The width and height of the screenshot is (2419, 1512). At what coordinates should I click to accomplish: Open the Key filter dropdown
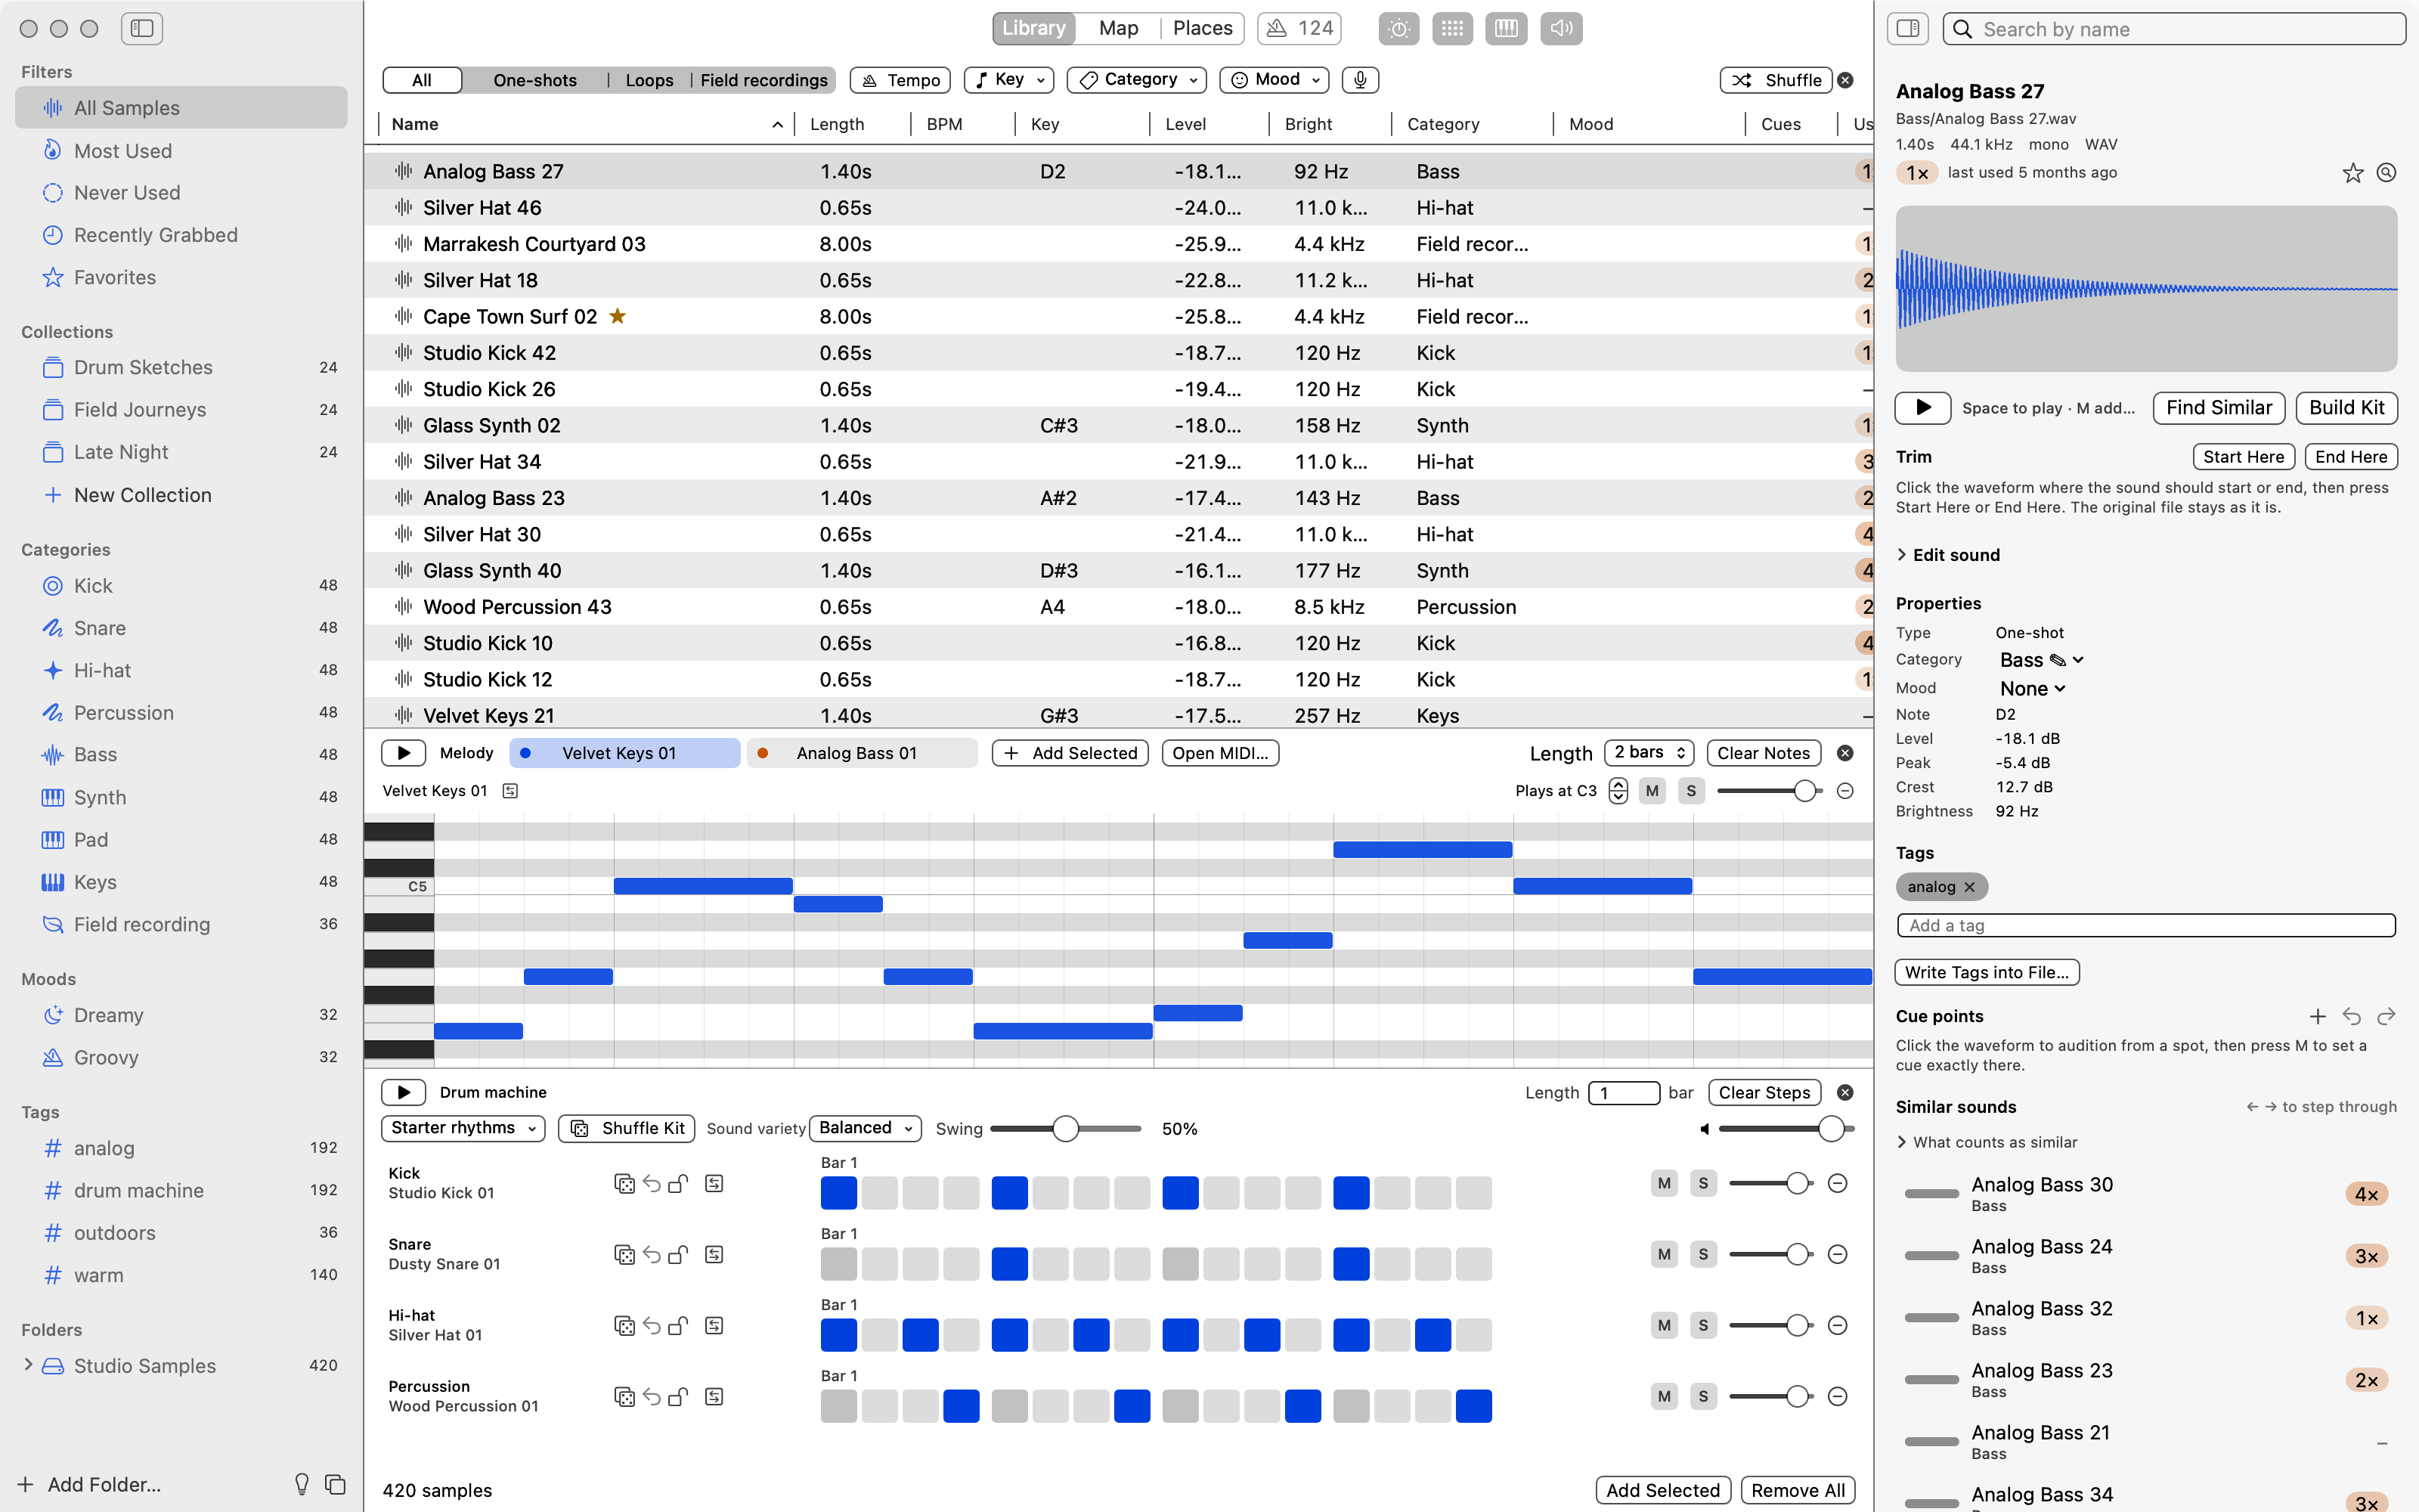coord(1008,80)
